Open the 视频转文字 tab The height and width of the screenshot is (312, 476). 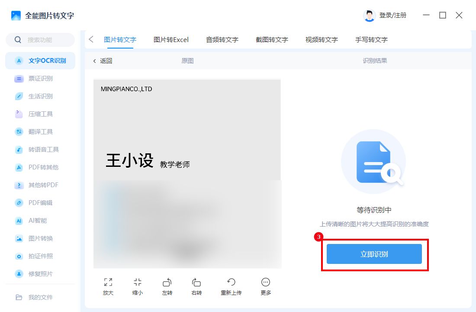click(322, 39)
